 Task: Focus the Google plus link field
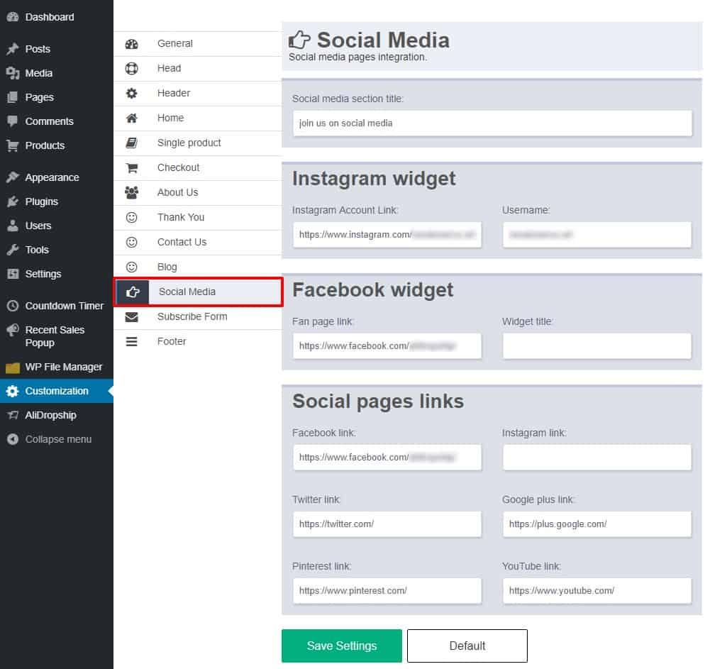click(597, 524)
